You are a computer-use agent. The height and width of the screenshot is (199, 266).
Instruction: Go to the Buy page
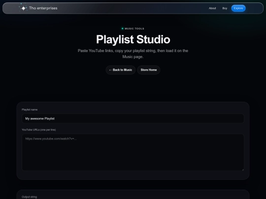(225, 8)
